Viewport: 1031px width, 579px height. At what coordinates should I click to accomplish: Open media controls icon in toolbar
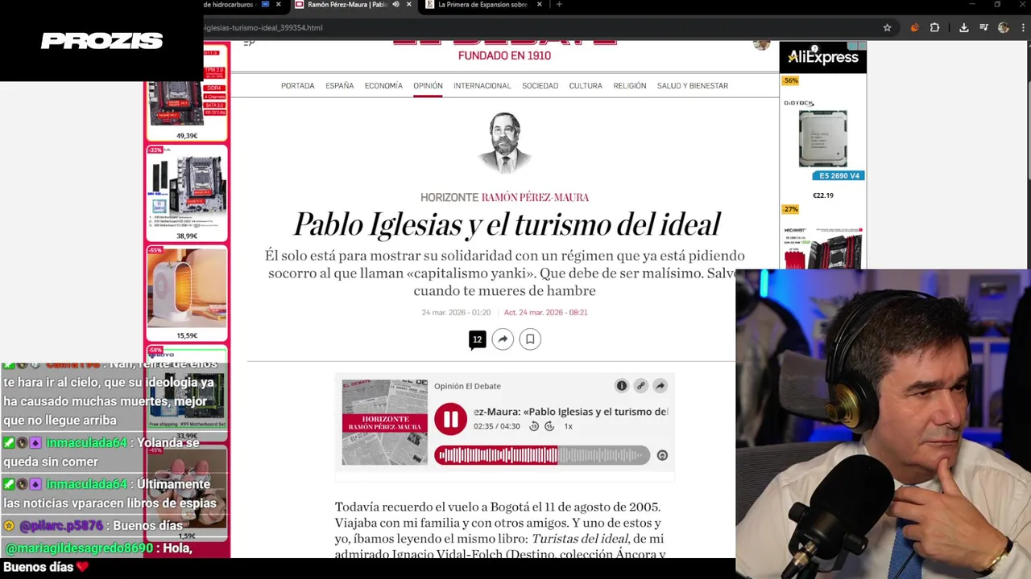(x=983, y=27)
